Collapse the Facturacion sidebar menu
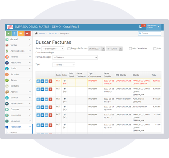The image size is (169, 158). click(x=19, y=127)
